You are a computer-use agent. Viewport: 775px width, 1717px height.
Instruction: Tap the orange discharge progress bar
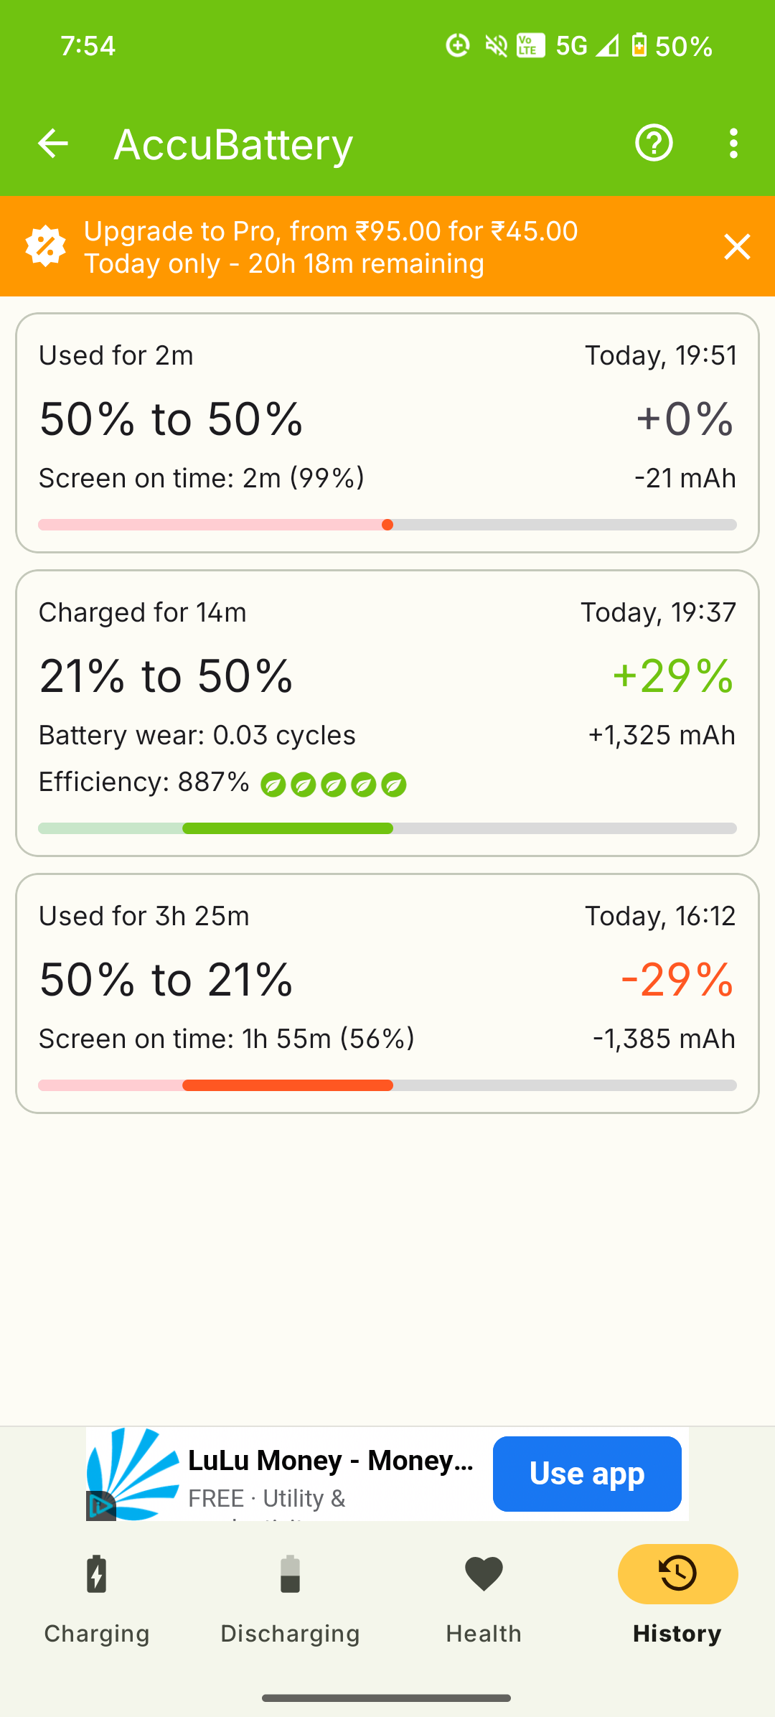click(288, 1085)
